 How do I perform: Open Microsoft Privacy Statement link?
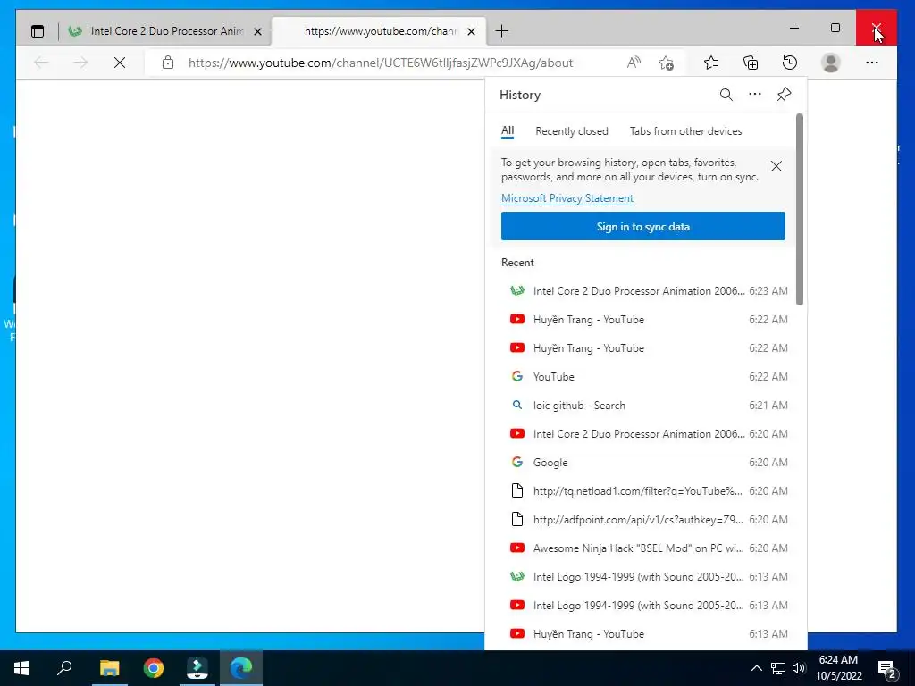tap(567, 198)
